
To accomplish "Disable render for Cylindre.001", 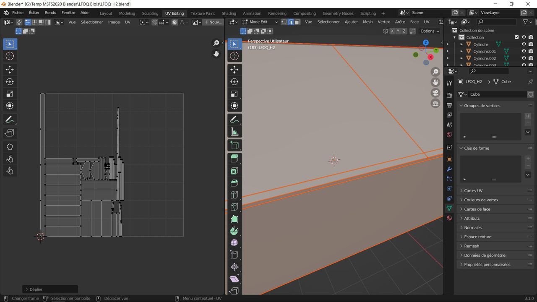I will click(531, 51).
